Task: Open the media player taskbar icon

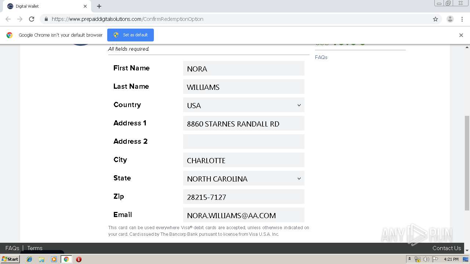Action: coord(54,259)
